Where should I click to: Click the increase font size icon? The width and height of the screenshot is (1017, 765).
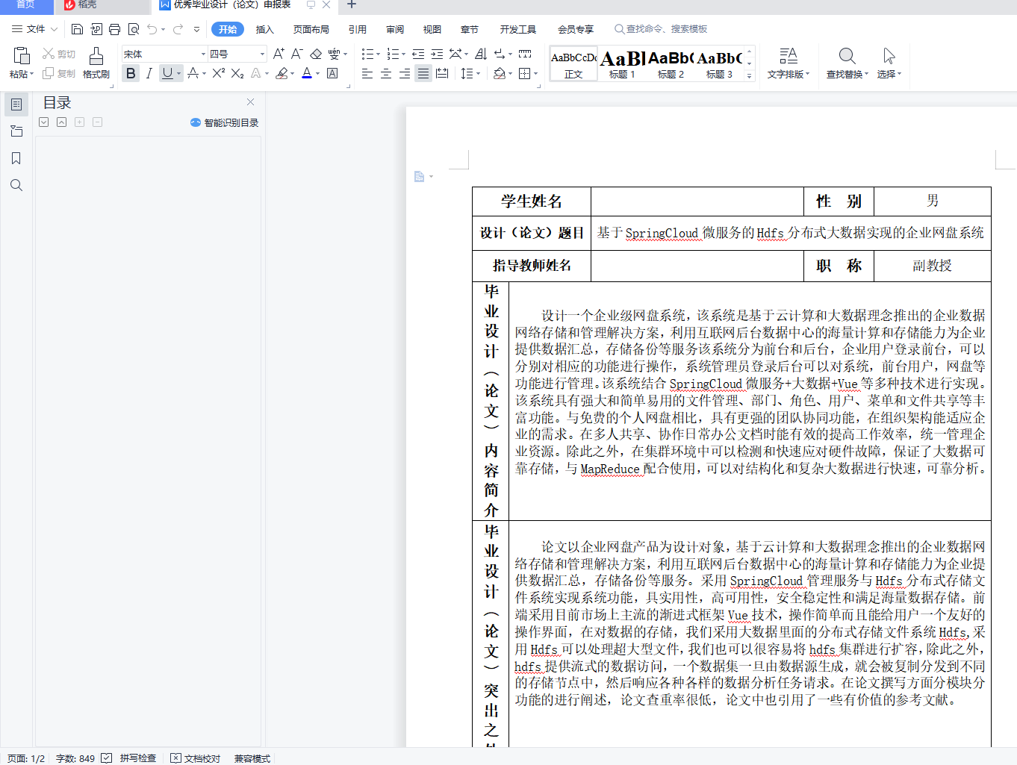278,54
